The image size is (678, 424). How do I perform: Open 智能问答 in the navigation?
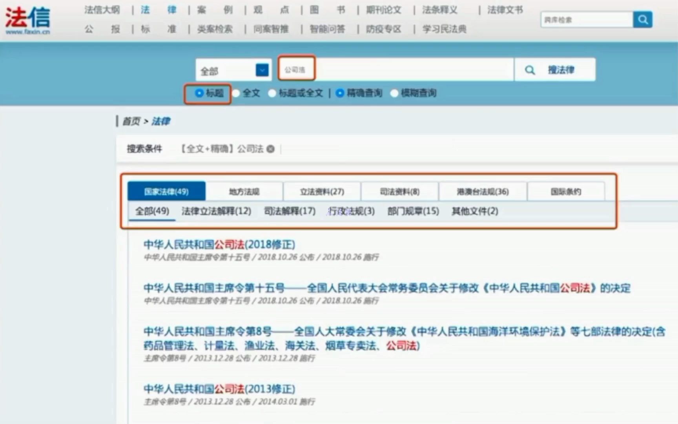tap(328, 29)
